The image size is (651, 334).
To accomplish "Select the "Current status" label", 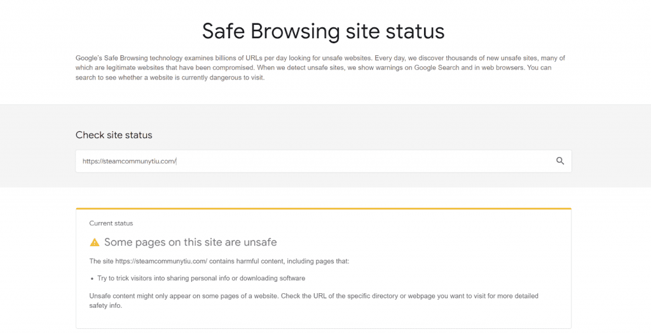I will coord(111,223).
